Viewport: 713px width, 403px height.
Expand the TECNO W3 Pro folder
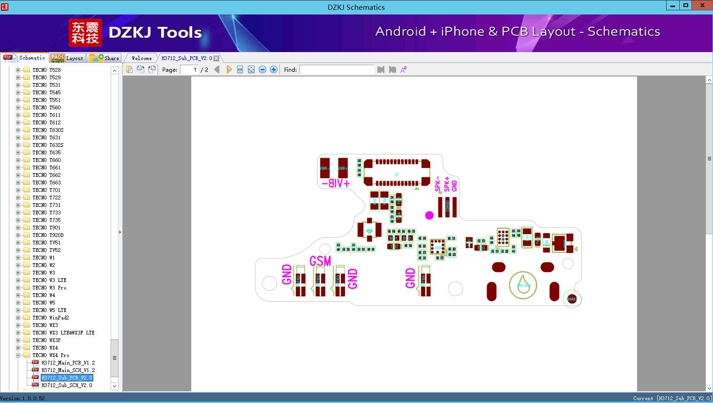[x=18, y=288]
